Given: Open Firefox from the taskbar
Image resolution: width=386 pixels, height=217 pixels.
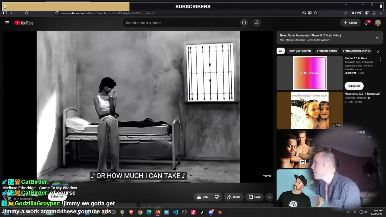Looking at the screenshot, I should pos(158,212).
